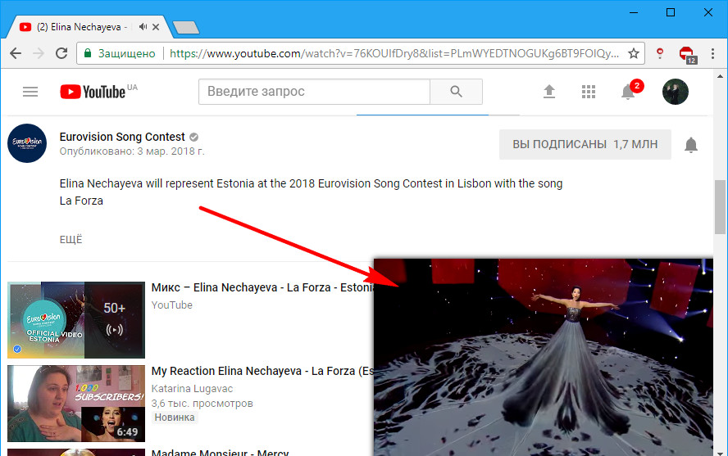Click the verified checkmark badge beside channel name
Screen dimensions: 728x456
194,137
